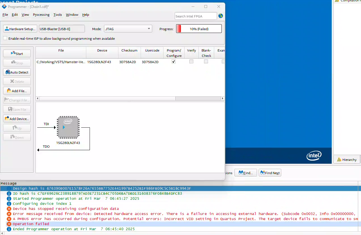Select the Hamster-Ve file path cell
The width and height of the screenshot is (361, 235).
point(61,62)
